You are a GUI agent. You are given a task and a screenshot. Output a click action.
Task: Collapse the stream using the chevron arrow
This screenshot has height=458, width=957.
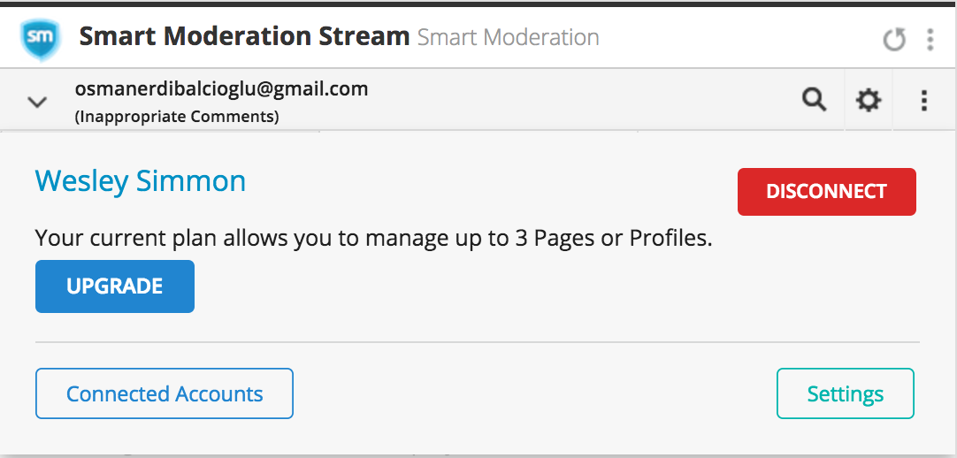37,102
